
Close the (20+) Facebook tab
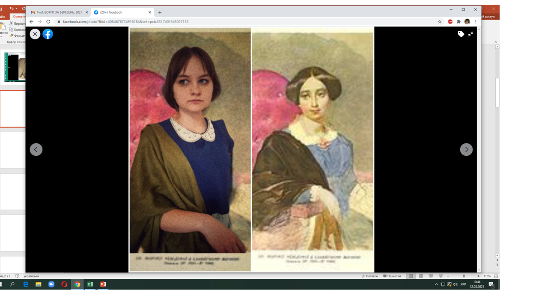coord(149,12)
